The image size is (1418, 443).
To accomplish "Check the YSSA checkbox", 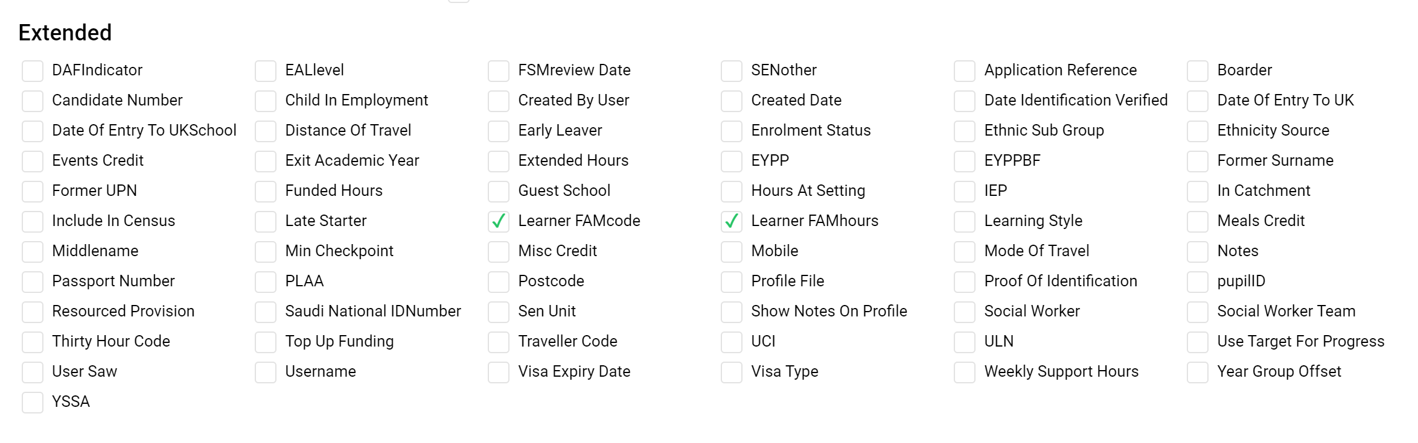I will [33, 403].
